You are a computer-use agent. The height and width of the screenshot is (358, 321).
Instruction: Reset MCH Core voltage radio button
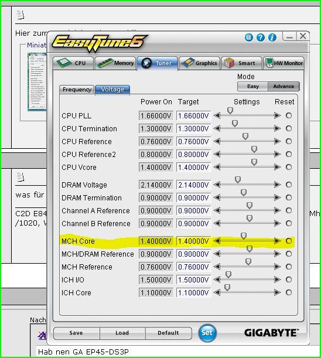coord(289,241)
